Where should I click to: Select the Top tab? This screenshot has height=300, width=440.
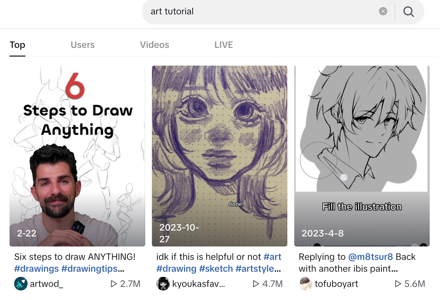click(x=17, y=45)
